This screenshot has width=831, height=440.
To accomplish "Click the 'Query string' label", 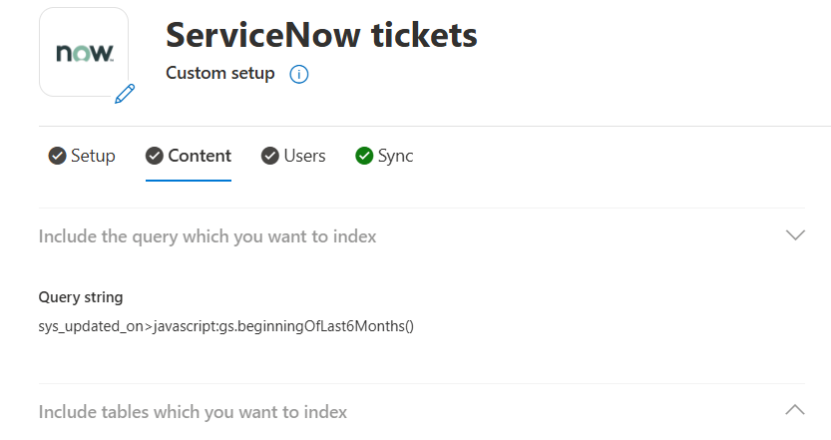I will point(81,297).
